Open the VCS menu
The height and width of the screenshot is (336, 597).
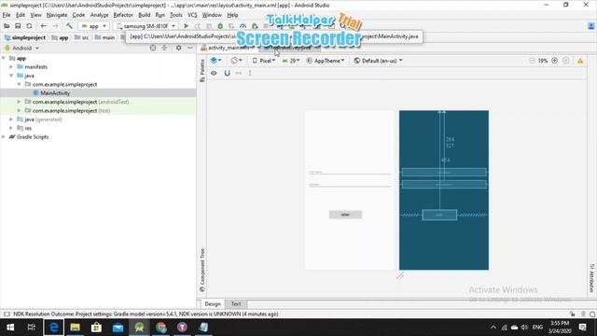[192, 15]
